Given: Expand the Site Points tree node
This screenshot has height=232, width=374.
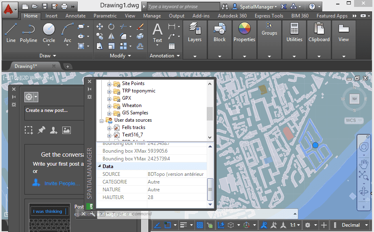Looking at the screenshot, I should pos(109,84).
